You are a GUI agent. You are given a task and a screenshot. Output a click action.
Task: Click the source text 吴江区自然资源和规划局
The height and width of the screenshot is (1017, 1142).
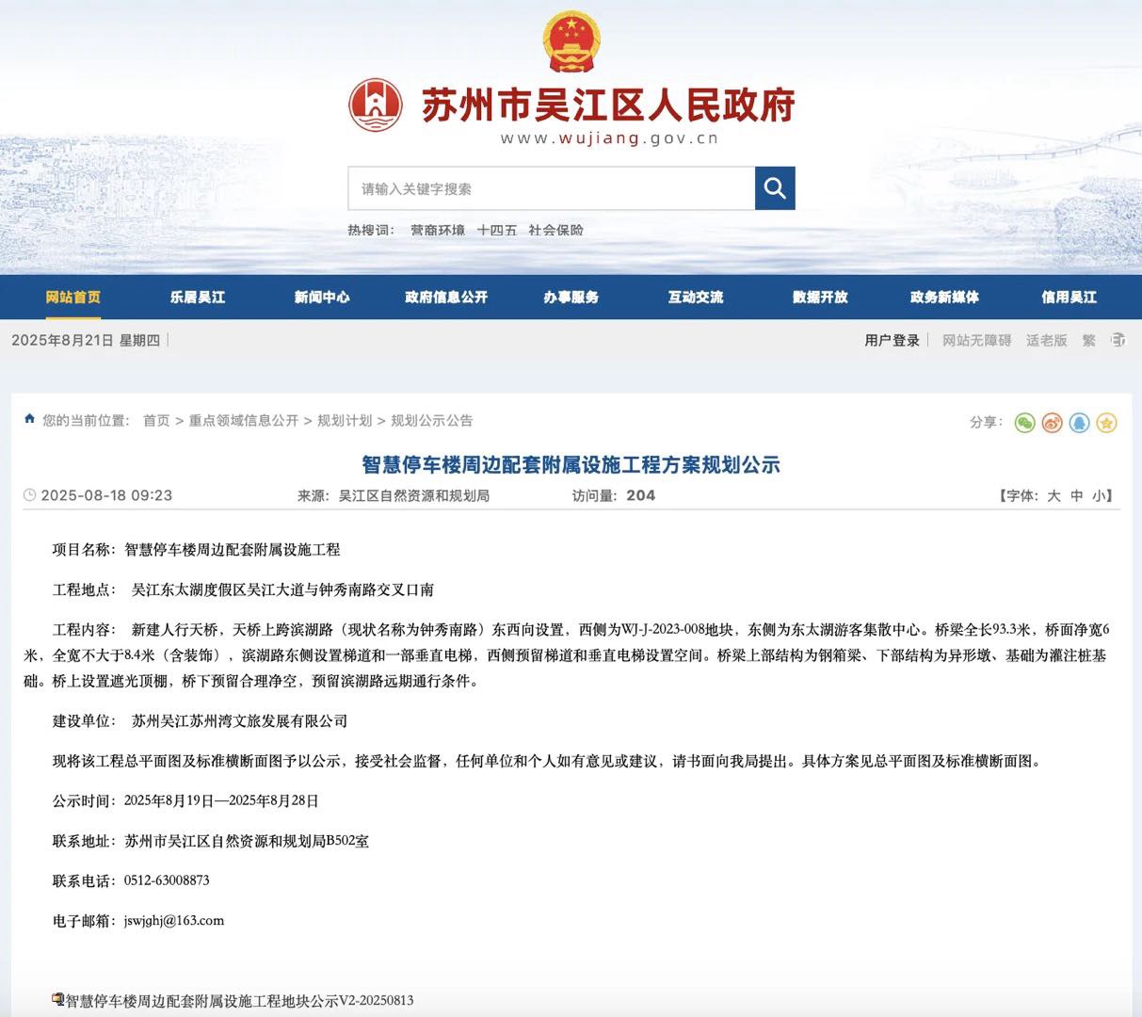(x=414, y=495)
